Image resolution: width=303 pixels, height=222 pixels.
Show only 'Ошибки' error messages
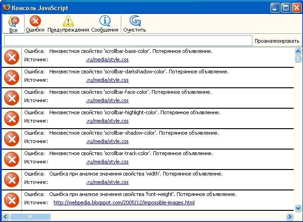pos(35,24)
